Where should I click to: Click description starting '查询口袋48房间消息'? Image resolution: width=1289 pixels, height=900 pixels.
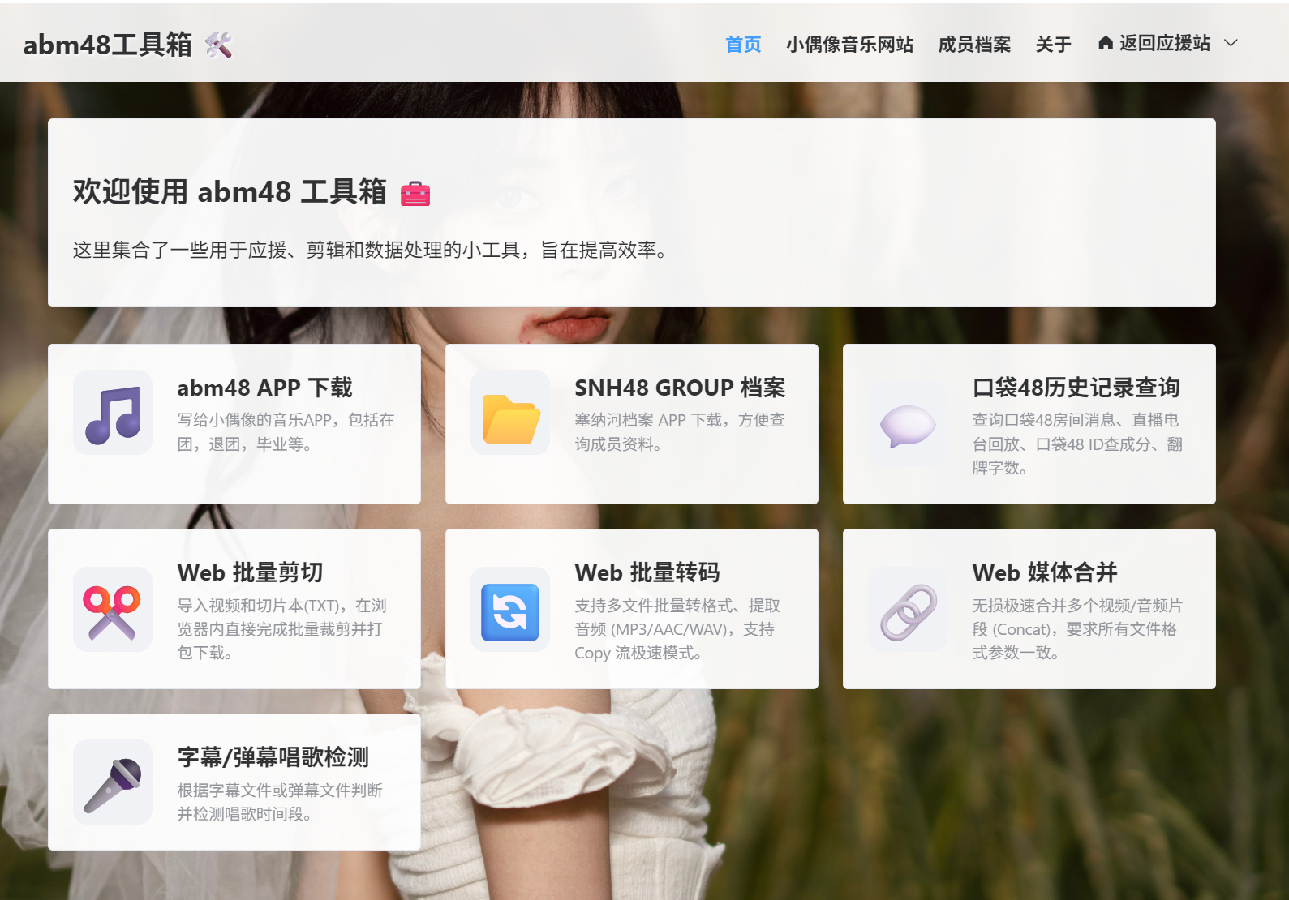[1077, 444]
